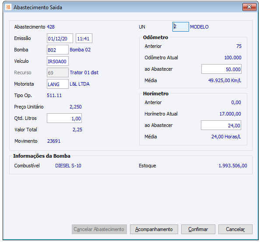Click the Cancelar Abastecimento button
Screen dimensions: 260x242
pyautogui.click(x=99, y=229)
